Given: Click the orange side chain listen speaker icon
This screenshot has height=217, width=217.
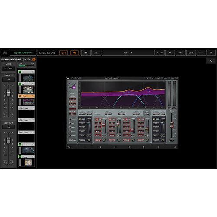Looking at the screenshot, I should [x=74, y=53].
